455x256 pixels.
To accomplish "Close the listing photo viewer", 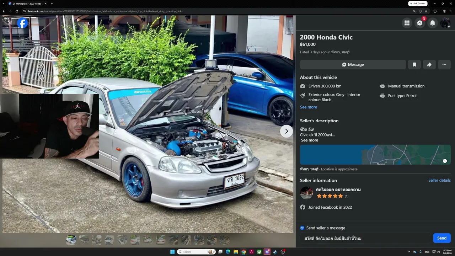I will click(10, 23).
